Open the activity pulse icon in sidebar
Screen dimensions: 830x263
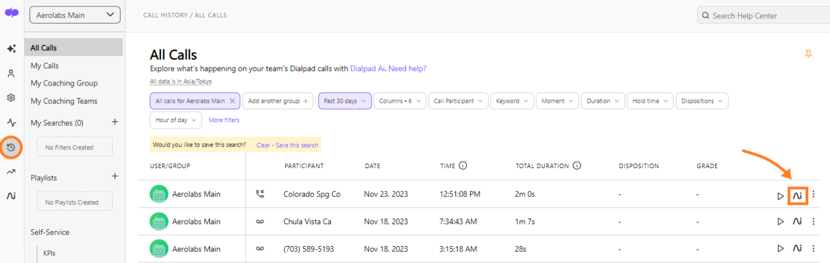tap(11, 123)
